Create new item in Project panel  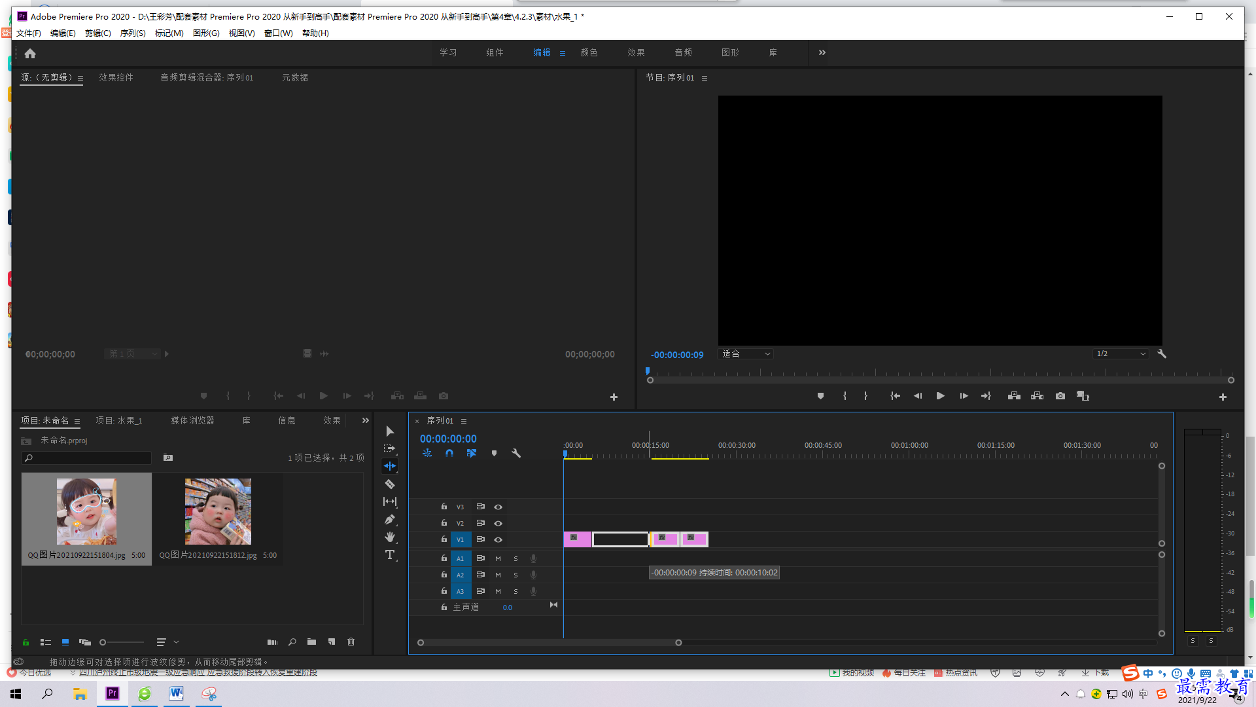point(332,642)
